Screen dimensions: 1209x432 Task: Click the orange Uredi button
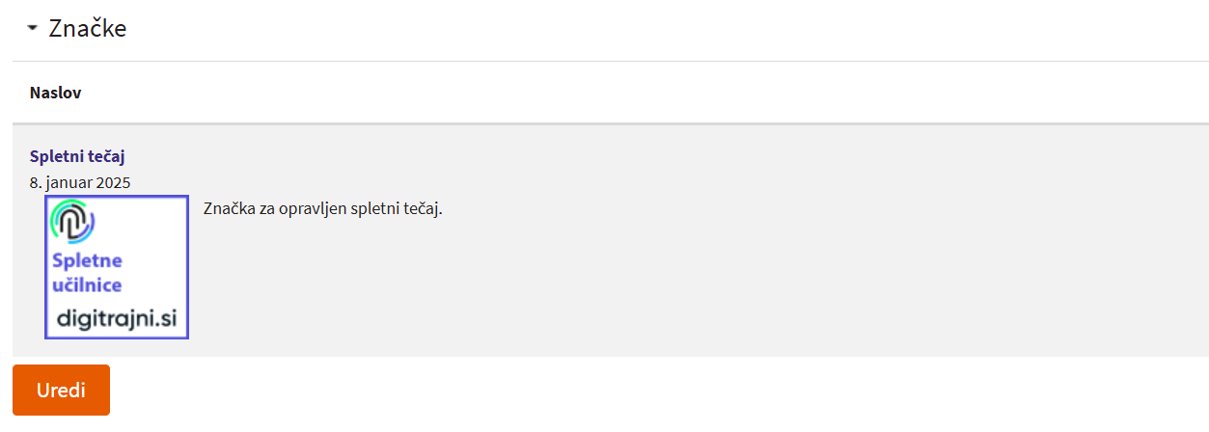[61, 390]
